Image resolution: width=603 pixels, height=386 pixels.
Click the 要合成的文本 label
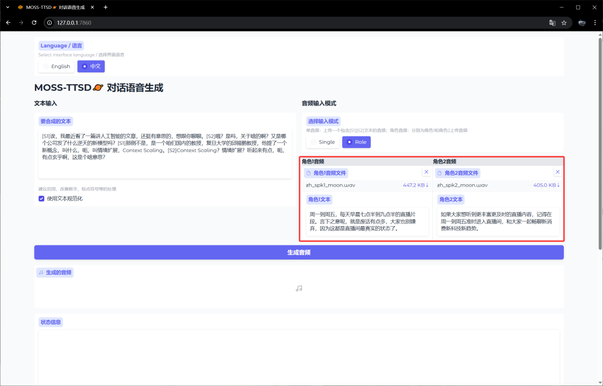[56, 121]
